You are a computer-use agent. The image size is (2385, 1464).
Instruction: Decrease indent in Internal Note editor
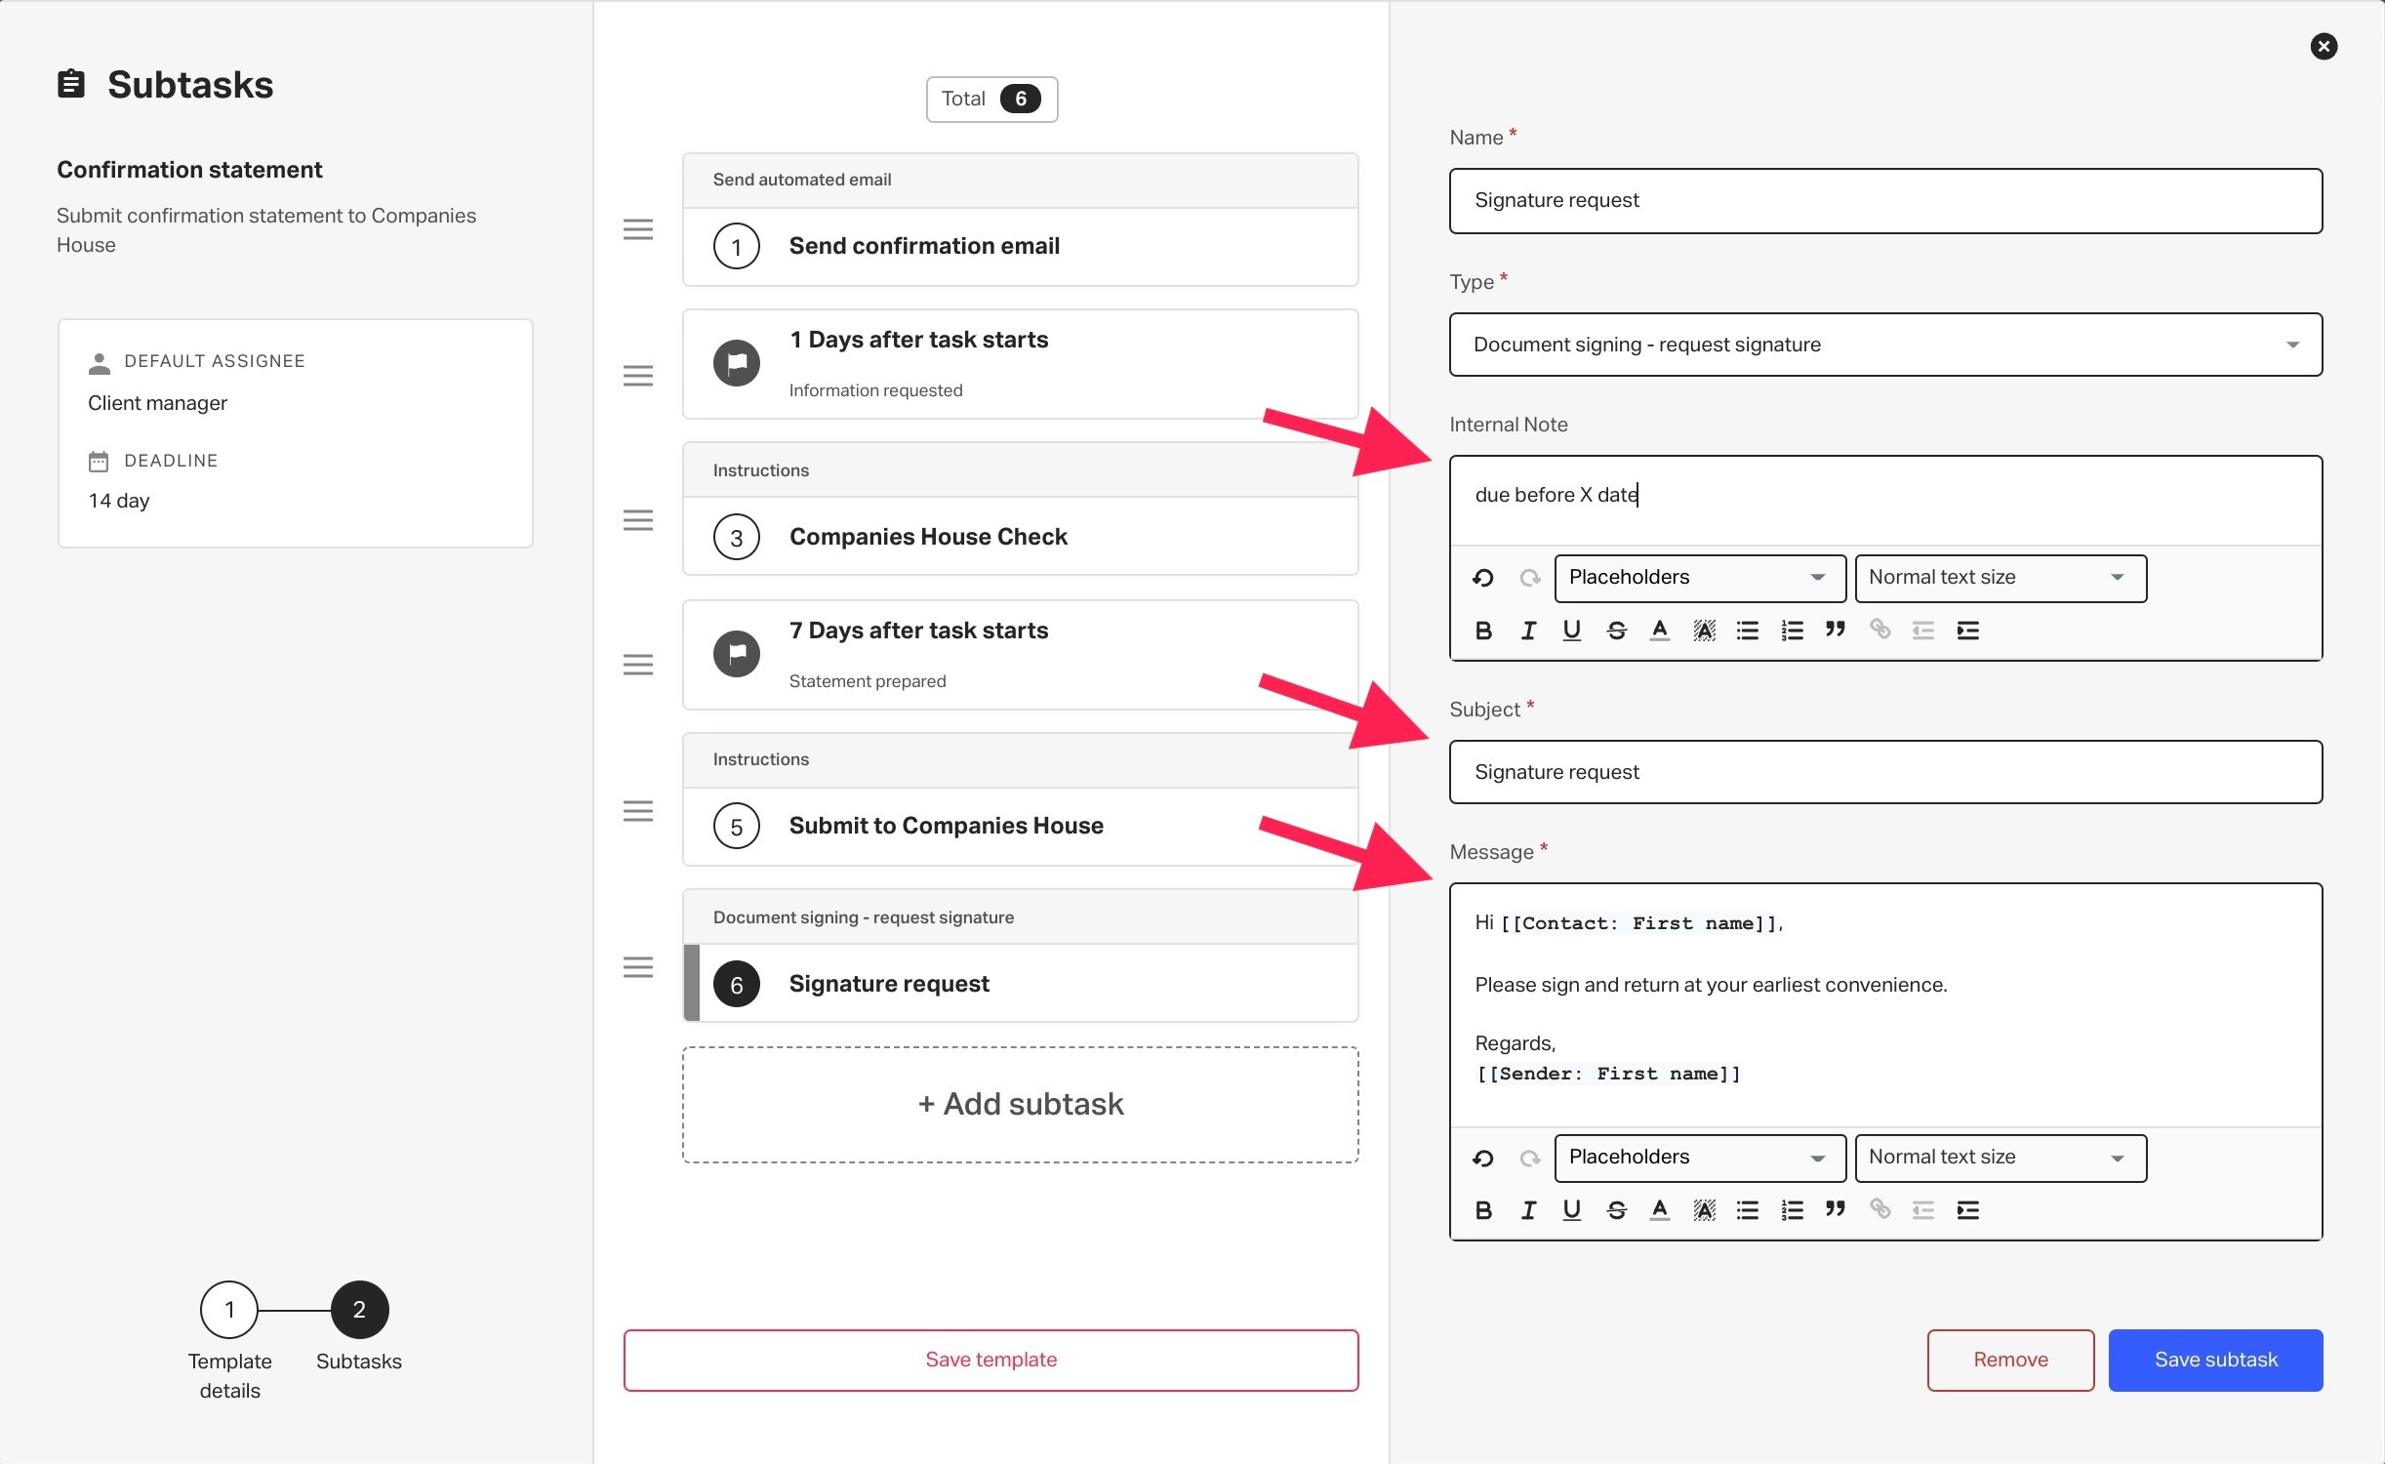[1922, 630]
